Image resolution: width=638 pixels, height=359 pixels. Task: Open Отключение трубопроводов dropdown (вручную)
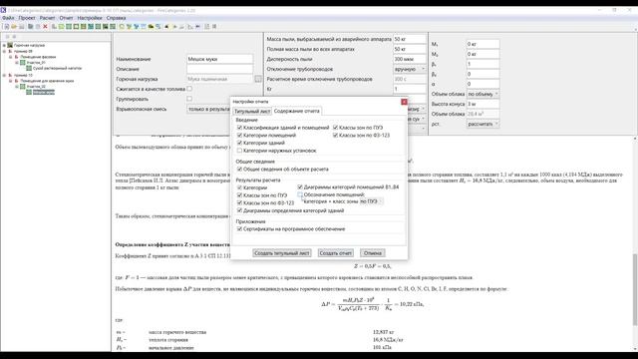pyautogui.click(x=410, y=69)
